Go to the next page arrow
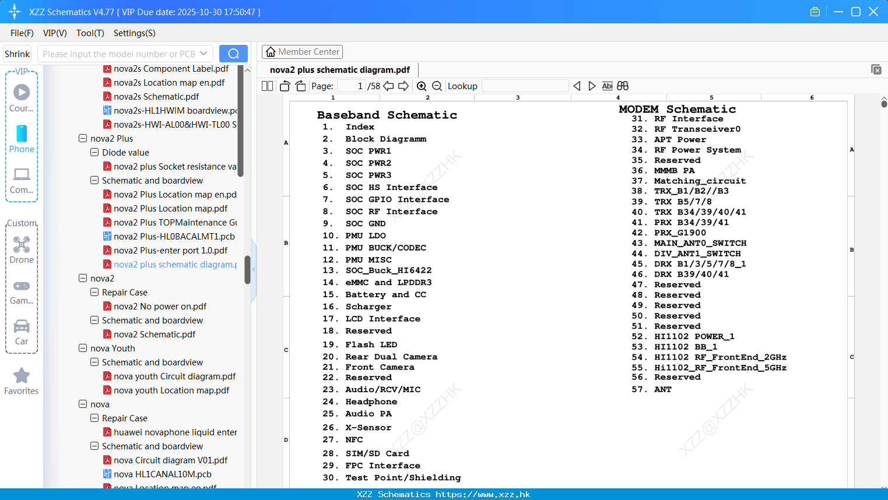The height and width of the screenshot is (500, 888). point(403,86)
